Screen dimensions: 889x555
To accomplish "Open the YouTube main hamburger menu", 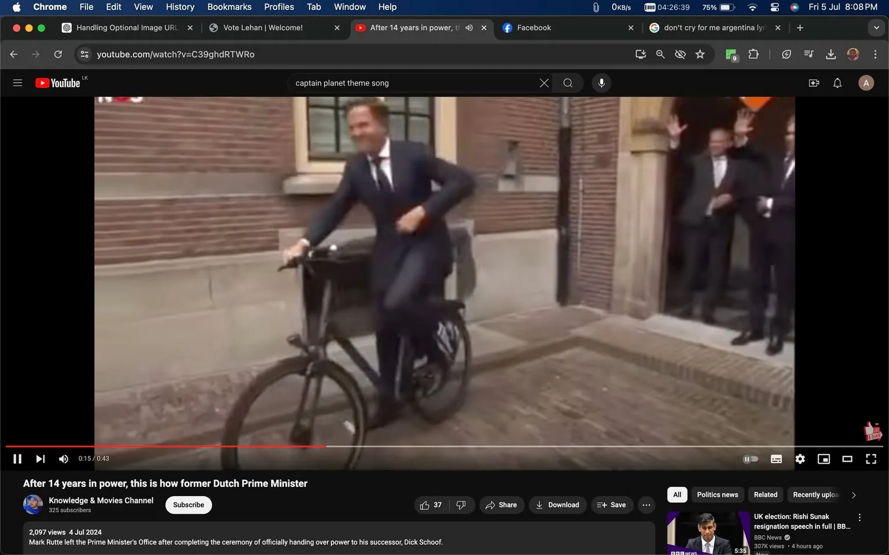I will 17,83.
